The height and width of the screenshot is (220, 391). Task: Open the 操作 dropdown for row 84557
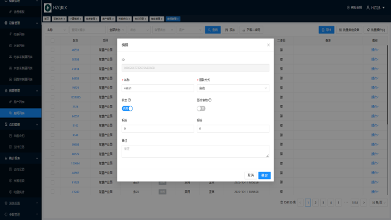(x=375, y=116)
